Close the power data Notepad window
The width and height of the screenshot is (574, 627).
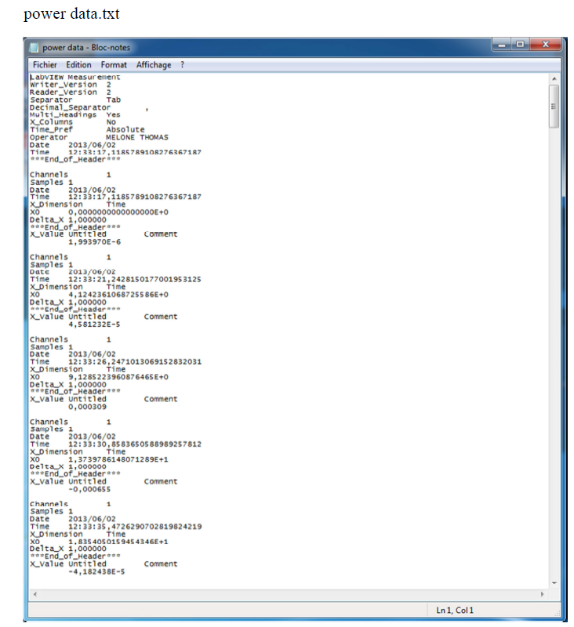[x=545, y=45]
